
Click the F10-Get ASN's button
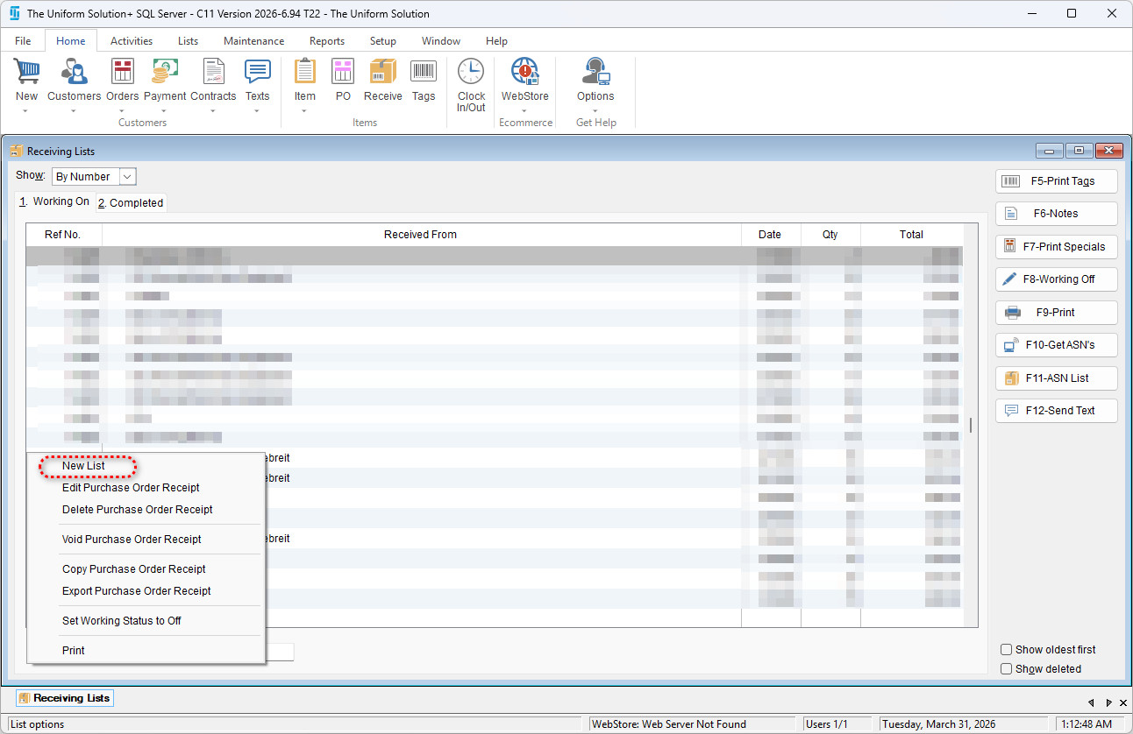point(1056,345)
